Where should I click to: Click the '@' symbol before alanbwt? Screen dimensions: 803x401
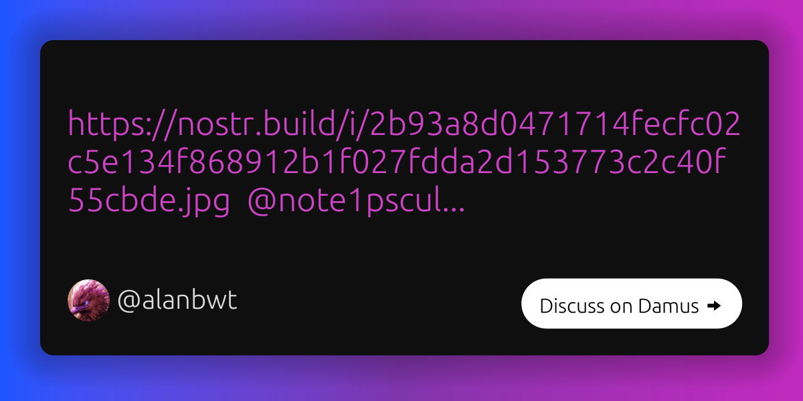[x=128, y=303]
